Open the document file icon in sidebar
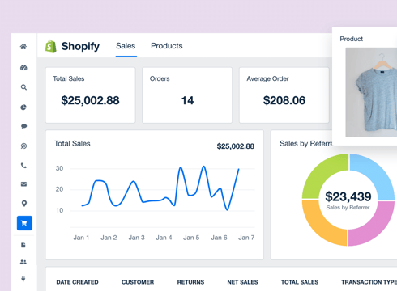 [x=23, y=245]
